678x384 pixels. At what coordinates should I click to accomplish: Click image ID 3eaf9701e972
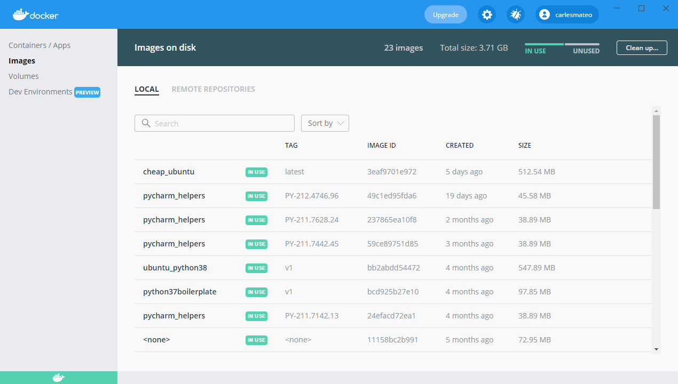(x=392, y=172)
